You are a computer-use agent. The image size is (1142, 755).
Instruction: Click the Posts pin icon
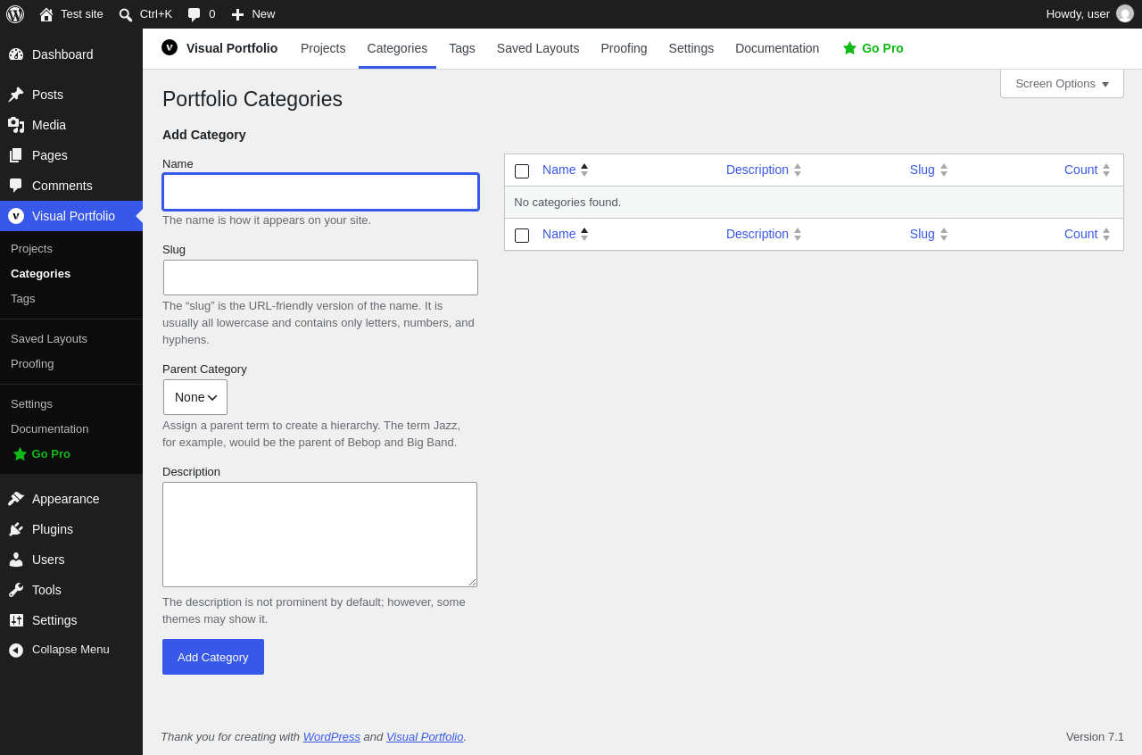[16, 95]
